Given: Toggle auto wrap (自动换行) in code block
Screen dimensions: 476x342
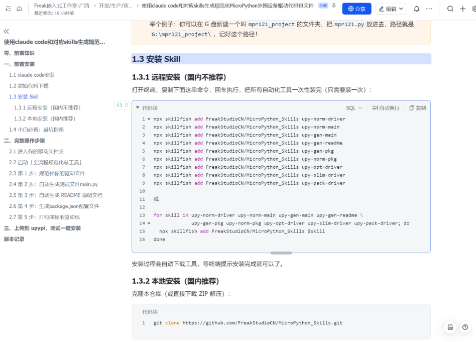Looking at the screenshot, I should pos(386,108).
